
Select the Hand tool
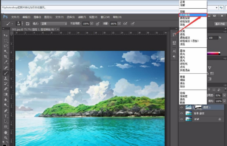6,132
